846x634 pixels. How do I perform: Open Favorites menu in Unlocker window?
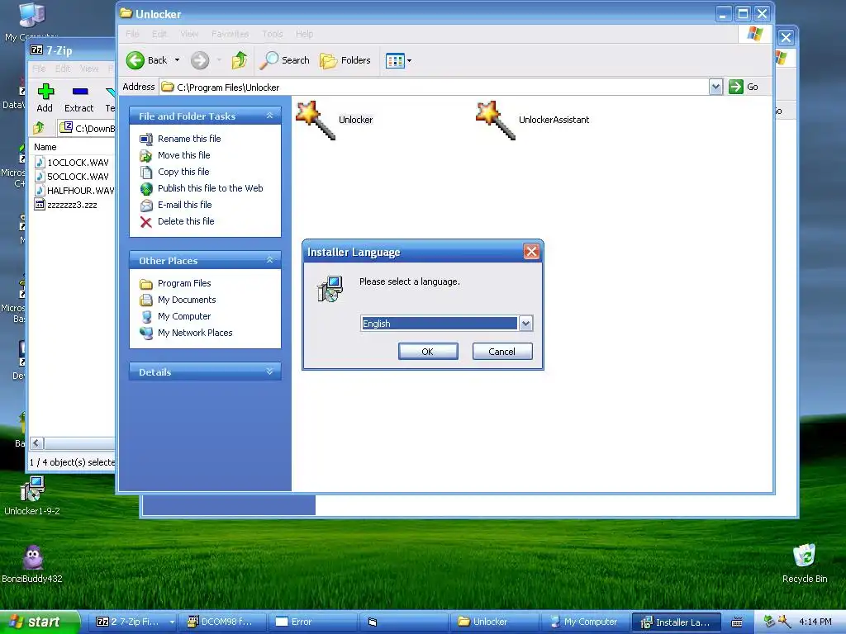(231, 34)
